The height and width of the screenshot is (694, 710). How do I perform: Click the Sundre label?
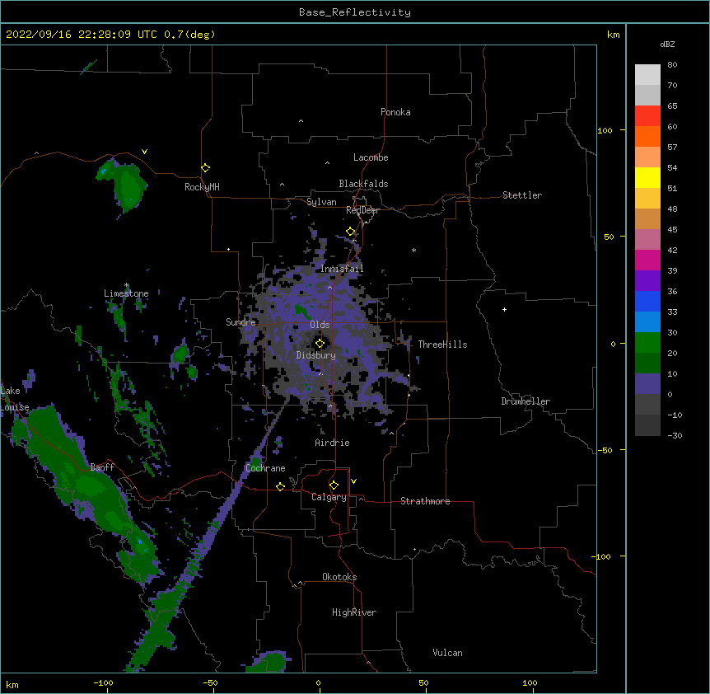(x=241, y=322)
